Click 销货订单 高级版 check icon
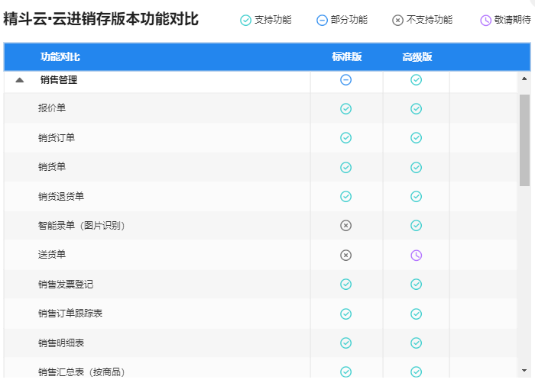Screen dimensions: 535x386 click(x=416, y=137)
